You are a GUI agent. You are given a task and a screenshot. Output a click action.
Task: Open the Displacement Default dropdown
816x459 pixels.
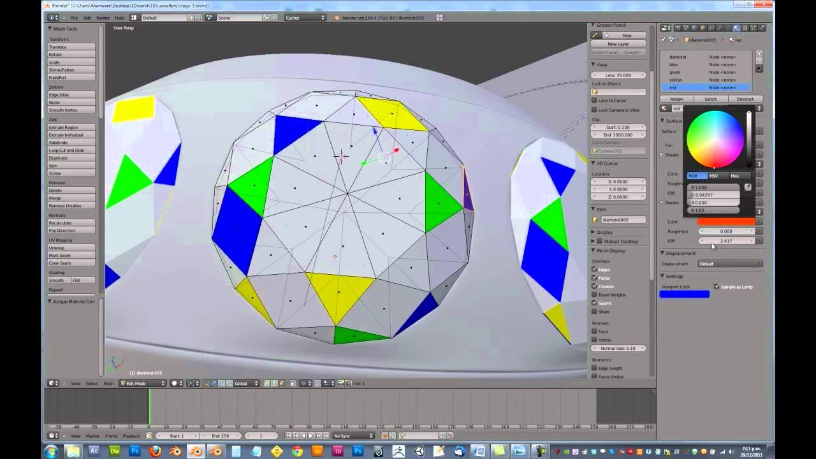pyautogui.click(x=730, y=263)
